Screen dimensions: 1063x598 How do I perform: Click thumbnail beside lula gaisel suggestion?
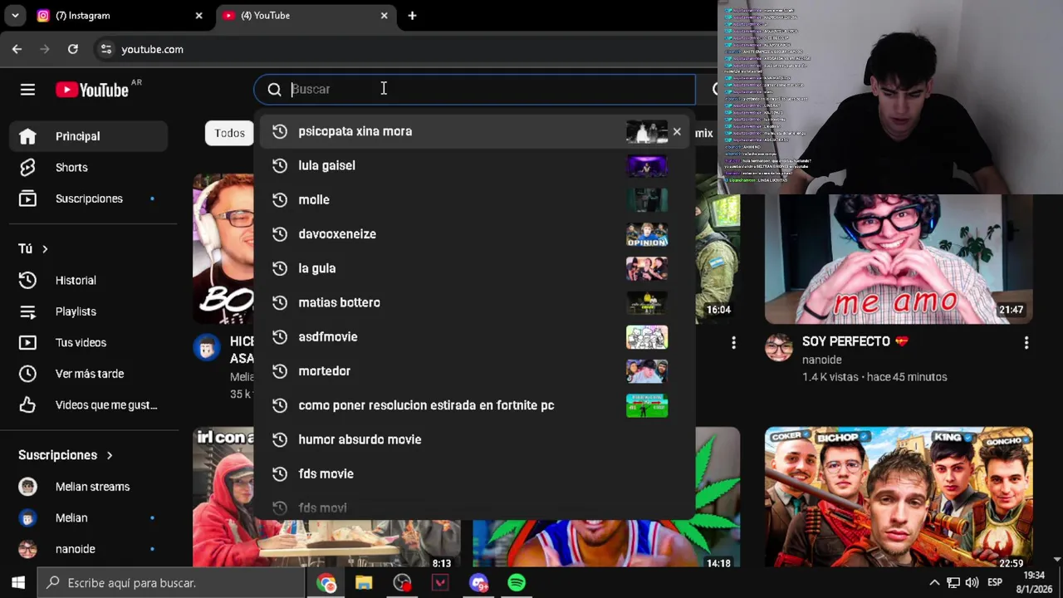[x=647, y=165]
